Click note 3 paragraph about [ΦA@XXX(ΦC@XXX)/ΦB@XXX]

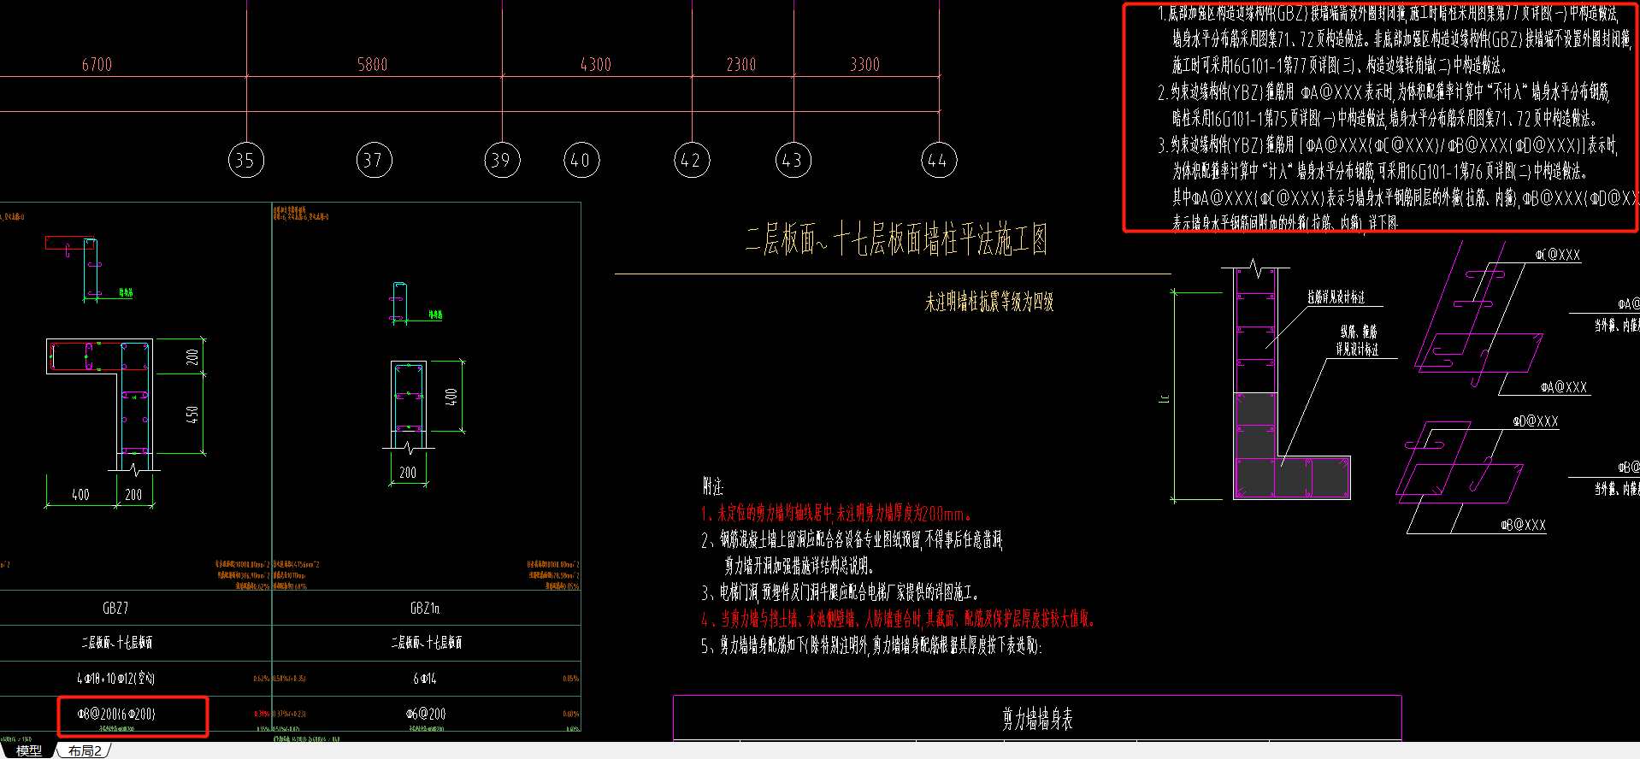pyautogui.click(x=1396, y=184)
